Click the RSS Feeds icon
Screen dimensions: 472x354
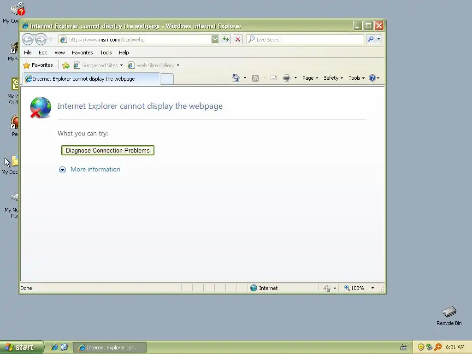(255, 78)
